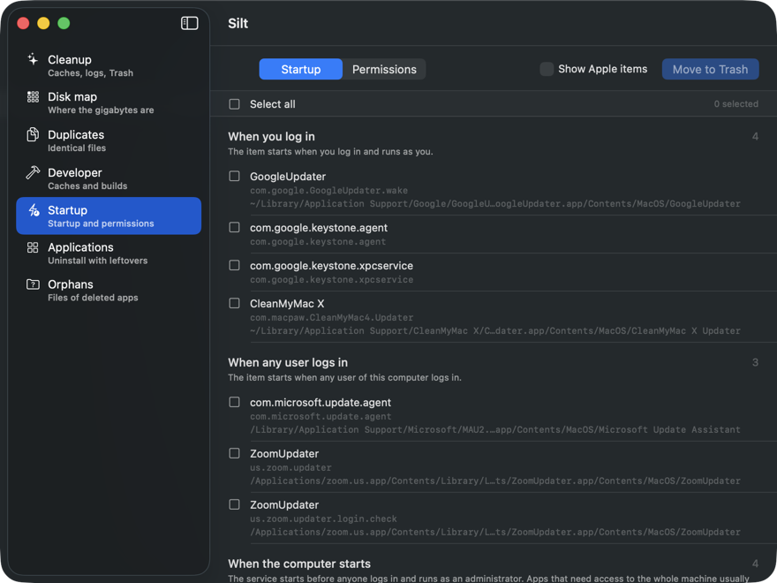Click the Microsoft Update Assistant path
Viewport: 777px width, 583px height.
click(x=495, y=430)
